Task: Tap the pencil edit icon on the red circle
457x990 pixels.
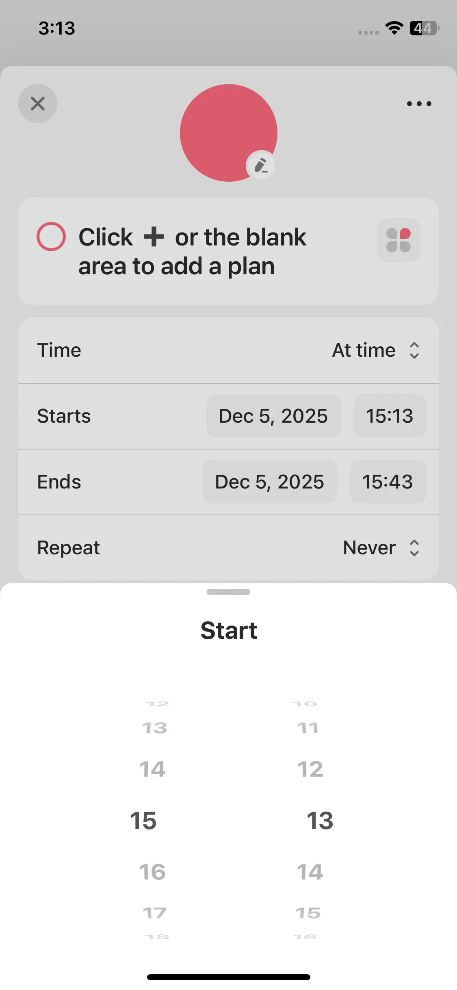Action: [x=260, y=165]
